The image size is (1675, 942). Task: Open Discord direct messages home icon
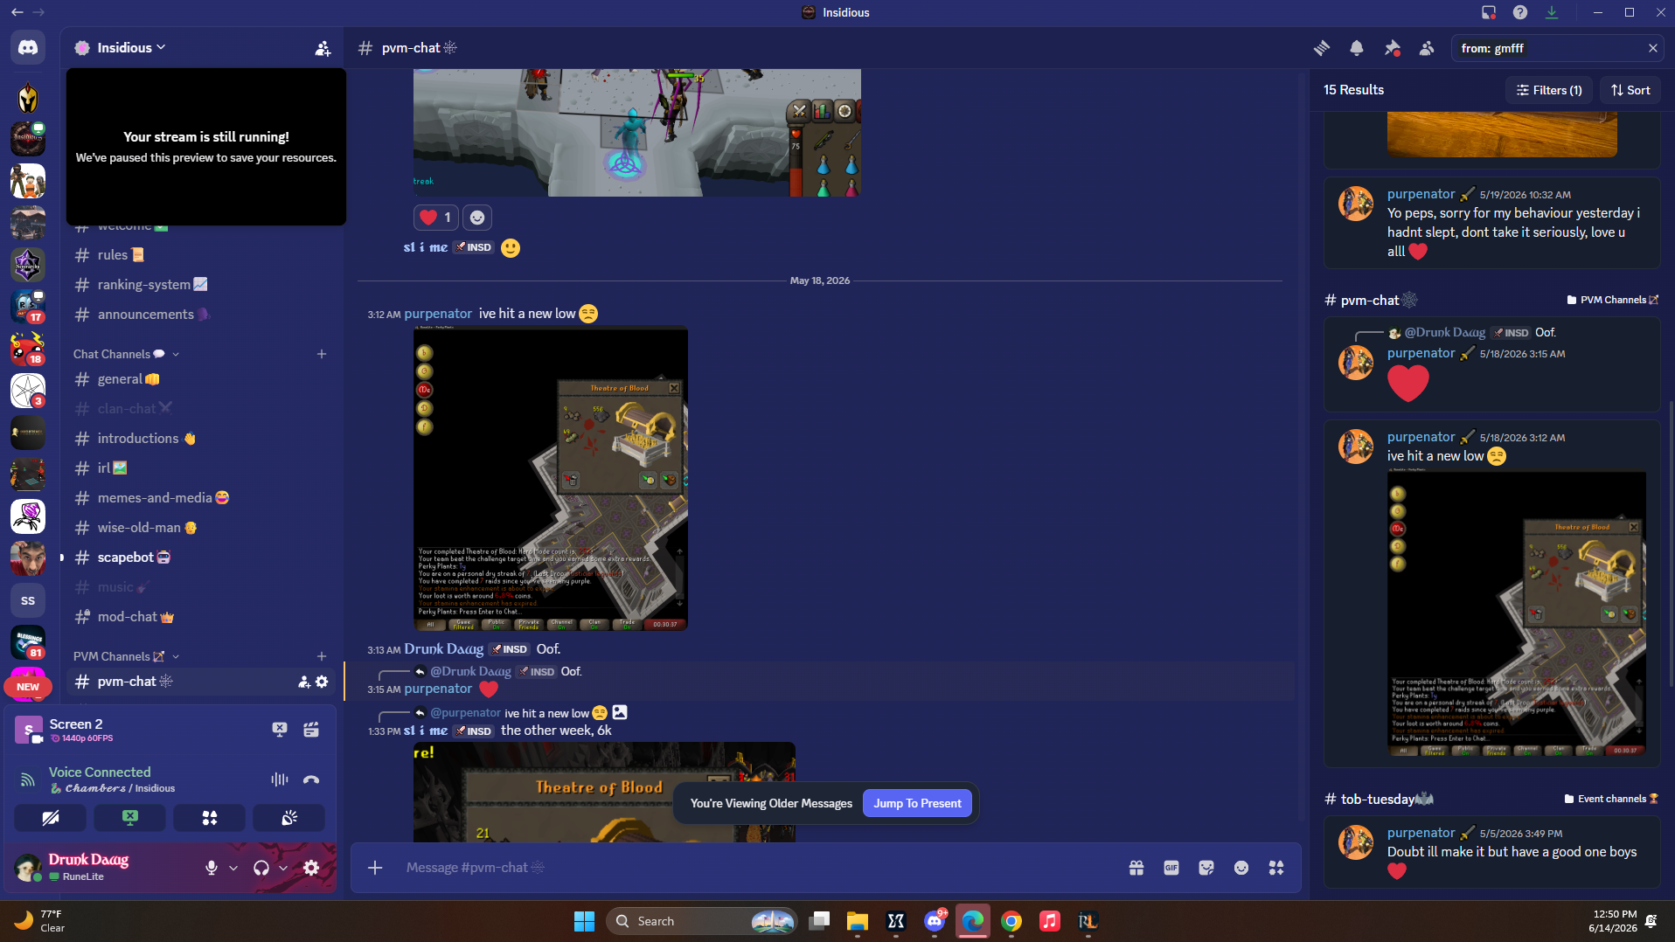coord(28,48)
